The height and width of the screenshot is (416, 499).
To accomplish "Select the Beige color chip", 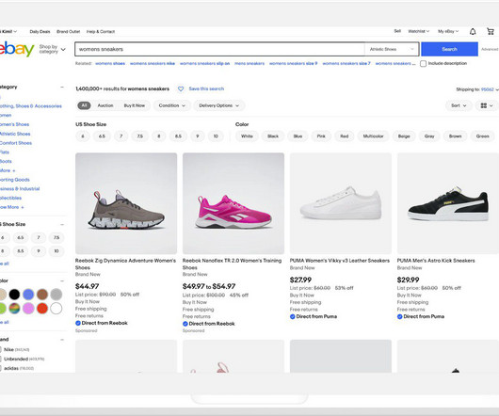I will (x=404, y=136).
